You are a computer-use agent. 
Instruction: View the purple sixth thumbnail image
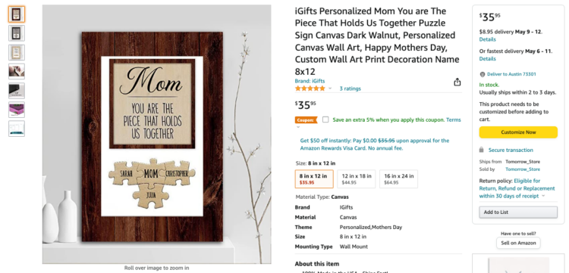[17, 110]
